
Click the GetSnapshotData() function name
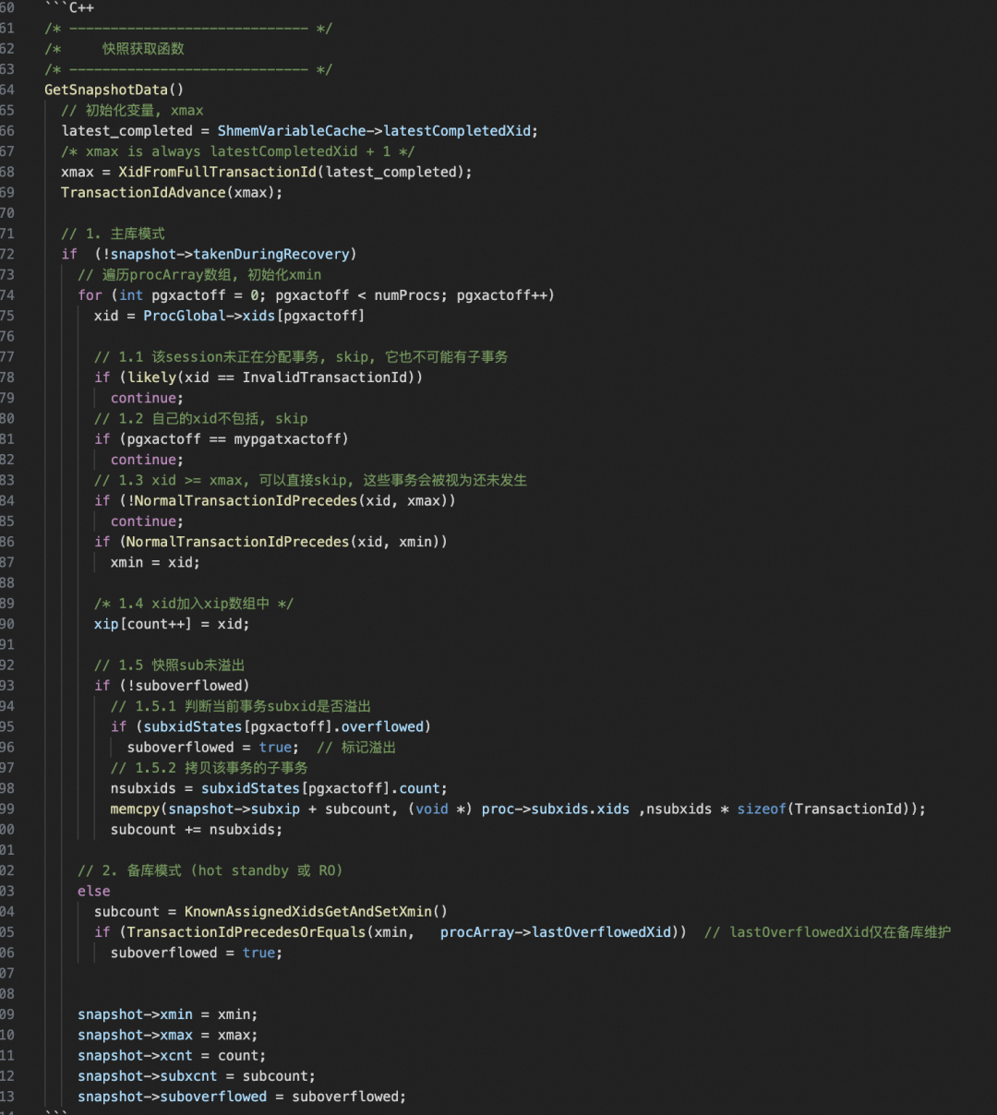coord(114,90)
